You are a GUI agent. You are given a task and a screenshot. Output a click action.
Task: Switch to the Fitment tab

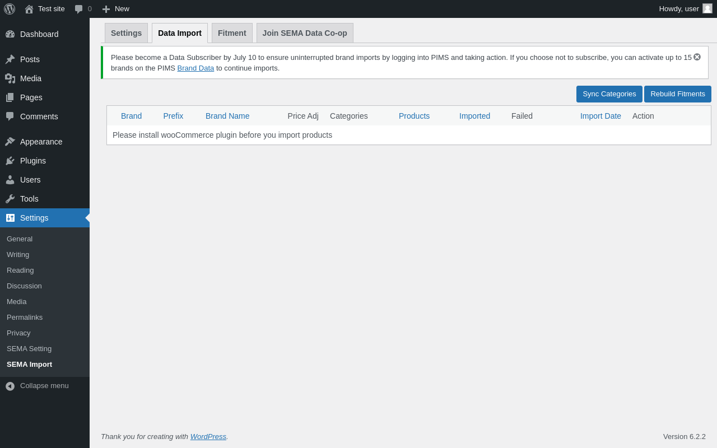tap(232, 33)
